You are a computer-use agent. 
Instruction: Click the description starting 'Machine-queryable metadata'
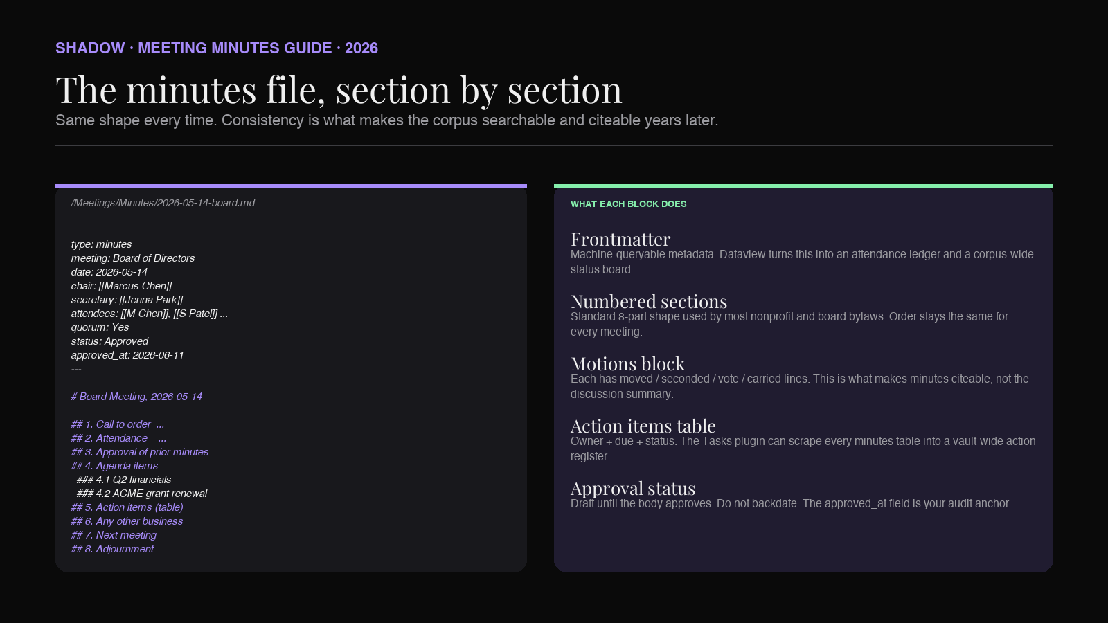tap(802, 262)
